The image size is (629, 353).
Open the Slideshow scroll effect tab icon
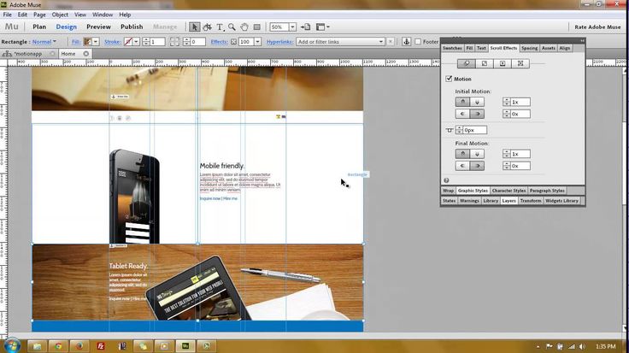[x=503, y=63]
